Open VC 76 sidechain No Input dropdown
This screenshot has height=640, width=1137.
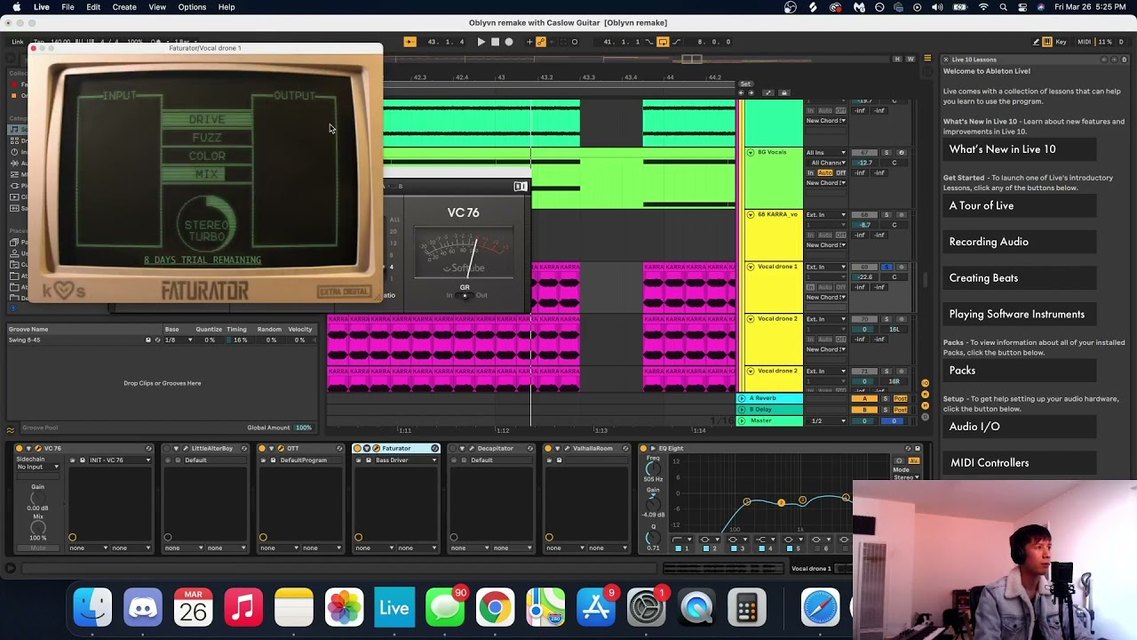click(37, 467)
